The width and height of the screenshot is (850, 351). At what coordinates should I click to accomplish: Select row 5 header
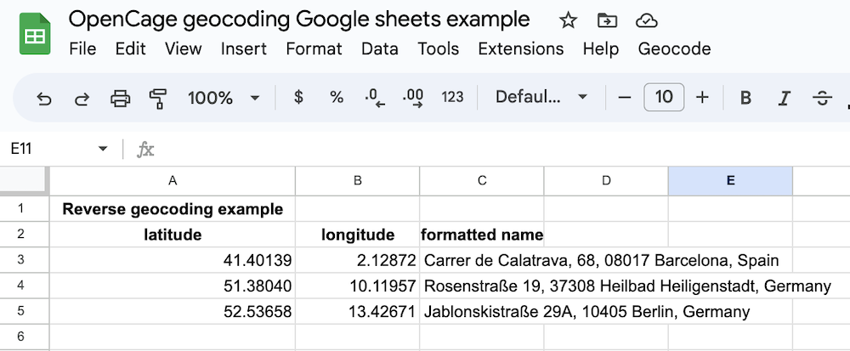click(25, 311)
